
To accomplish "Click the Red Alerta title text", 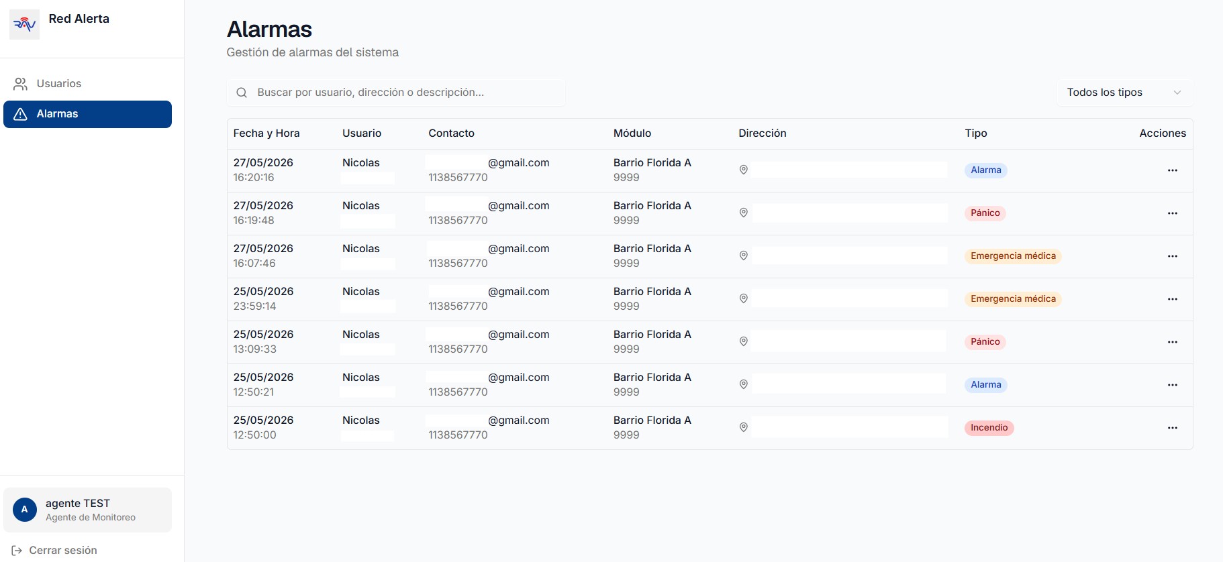I will point(79,19).
